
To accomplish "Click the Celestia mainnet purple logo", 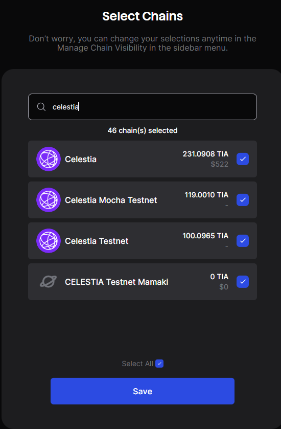I will 49,159.
